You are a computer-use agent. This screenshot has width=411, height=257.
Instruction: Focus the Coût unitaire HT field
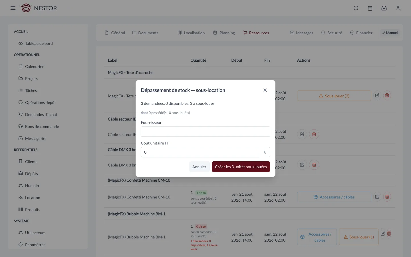[200, 152]
